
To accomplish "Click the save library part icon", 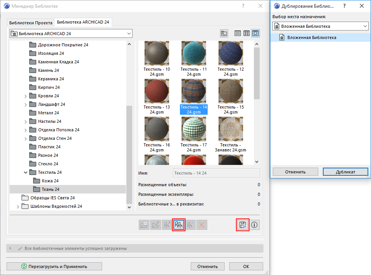I will [243, 225].
